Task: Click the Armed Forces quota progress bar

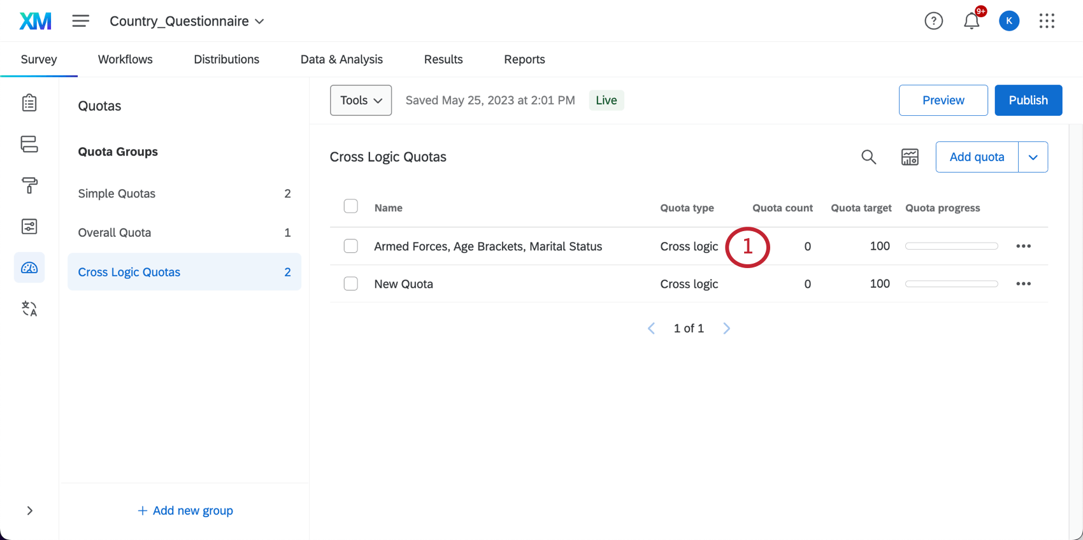Action: [951, 246]
